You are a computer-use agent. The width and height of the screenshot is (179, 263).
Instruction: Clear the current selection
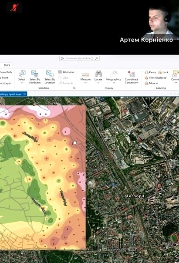[64, 78]
